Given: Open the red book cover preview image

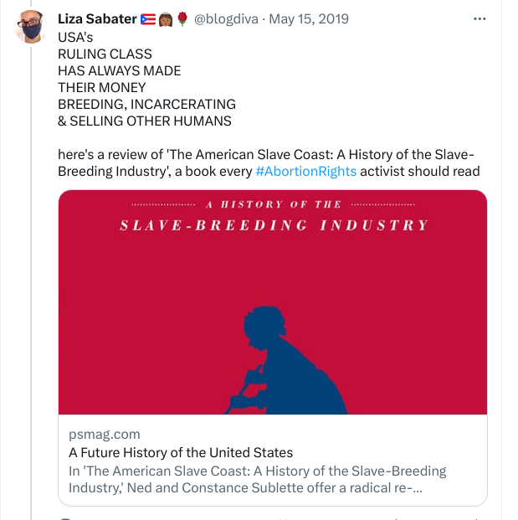Looking at the screenshot, I should coord(273,302).
